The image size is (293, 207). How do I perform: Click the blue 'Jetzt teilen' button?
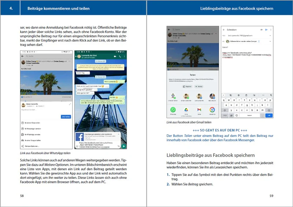(66, 116)
